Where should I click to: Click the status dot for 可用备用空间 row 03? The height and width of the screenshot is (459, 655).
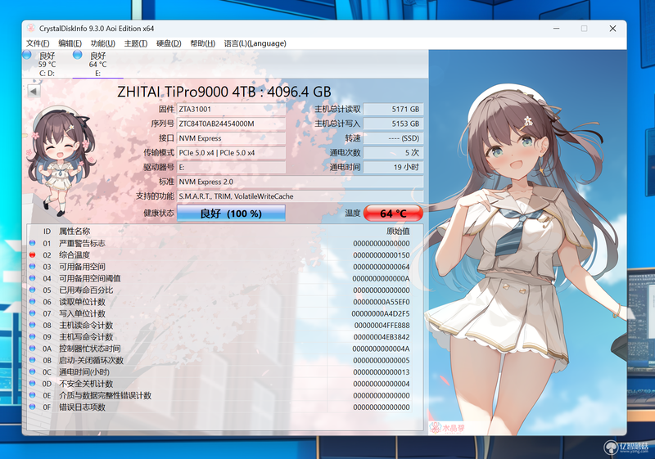pos(32,266)
